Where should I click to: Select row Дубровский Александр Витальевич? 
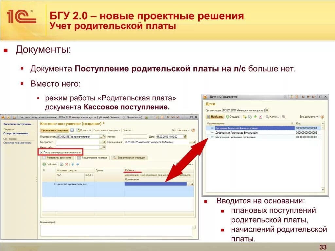[x=263, y=133]
